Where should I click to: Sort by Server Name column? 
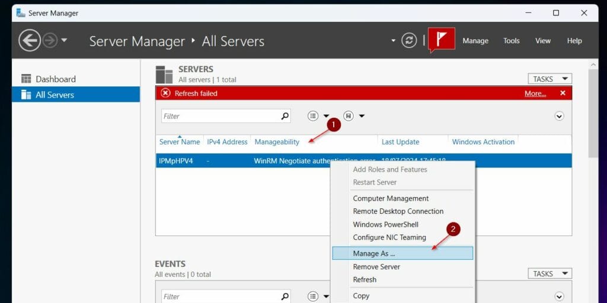coord(180,142)
